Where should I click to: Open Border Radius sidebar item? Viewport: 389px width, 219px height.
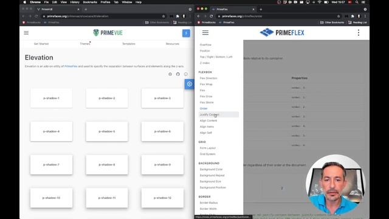208,203
